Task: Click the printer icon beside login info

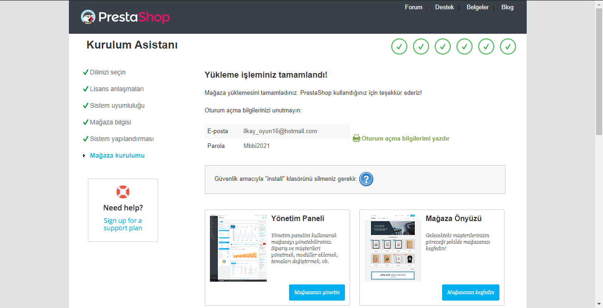Action: pyautogui.click(x=356, y=138)
